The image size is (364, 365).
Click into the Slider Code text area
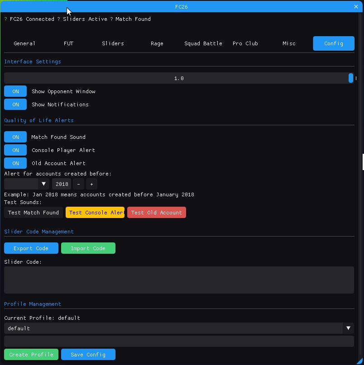click(x=179, y=280)
